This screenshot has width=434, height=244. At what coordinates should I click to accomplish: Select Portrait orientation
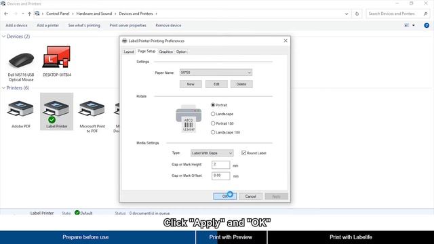coord(213,105)
